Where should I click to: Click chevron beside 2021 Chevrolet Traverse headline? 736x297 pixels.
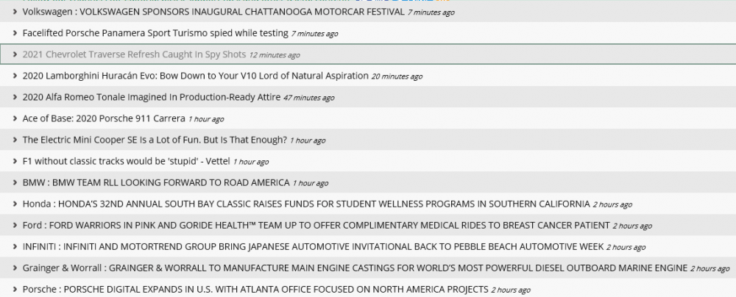15,55
